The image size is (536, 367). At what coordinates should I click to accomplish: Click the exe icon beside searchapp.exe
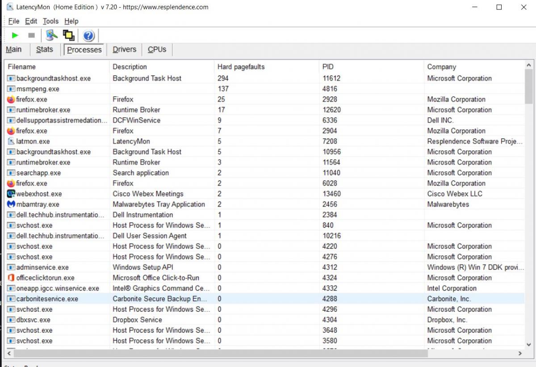11,173
